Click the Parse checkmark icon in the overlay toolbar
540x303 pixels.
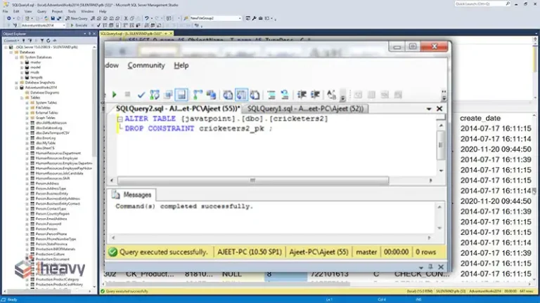click(x=141, y=95)
